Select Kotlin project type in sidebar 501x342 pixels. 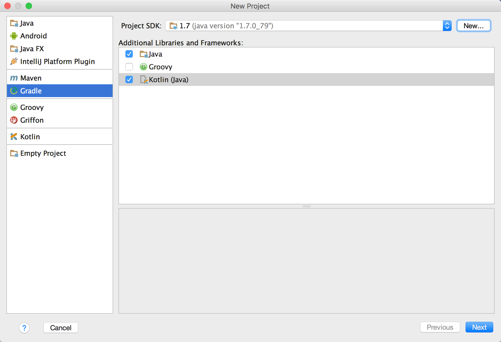60,137
